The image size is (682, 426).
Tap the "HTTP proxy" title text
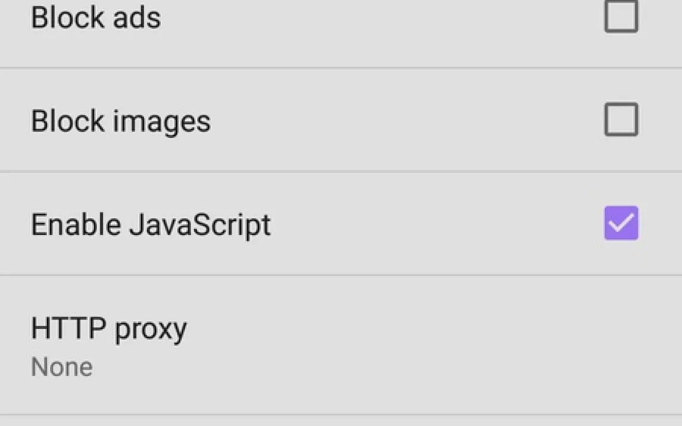[x=109, y=328]
